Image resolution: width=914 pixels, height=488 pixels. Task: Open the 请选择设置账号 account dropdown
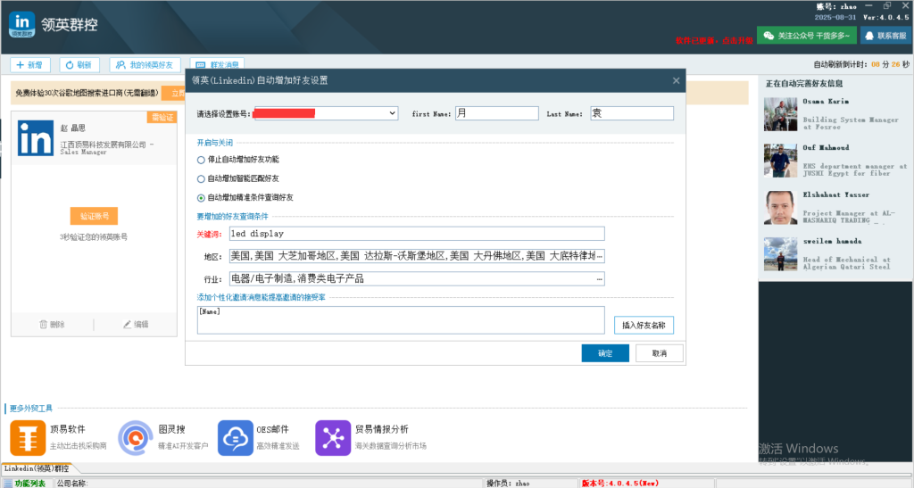(392, 113)
